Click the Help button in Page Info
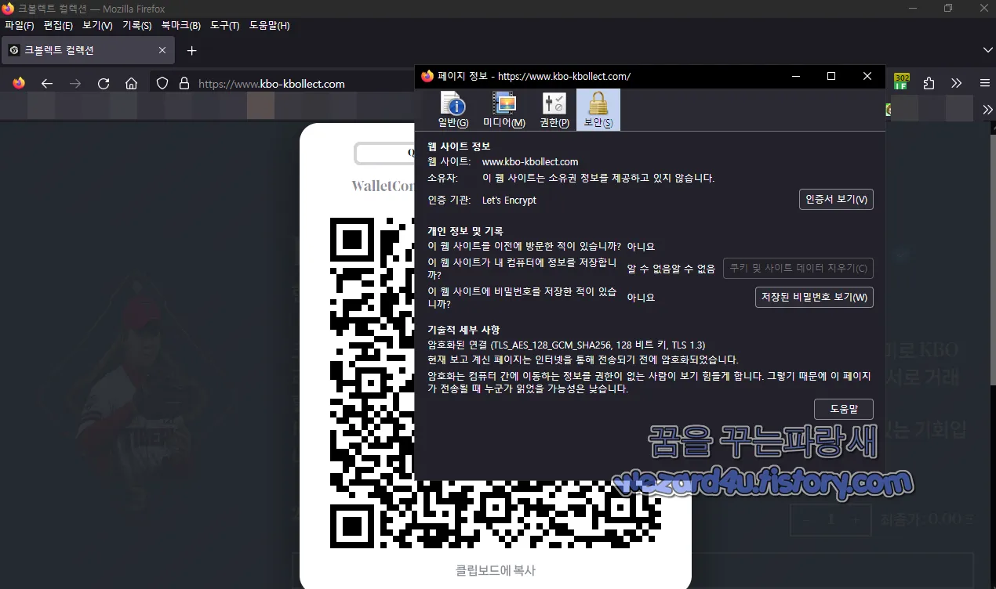This screenshot has height=589, width=996. tap(843, 409)
